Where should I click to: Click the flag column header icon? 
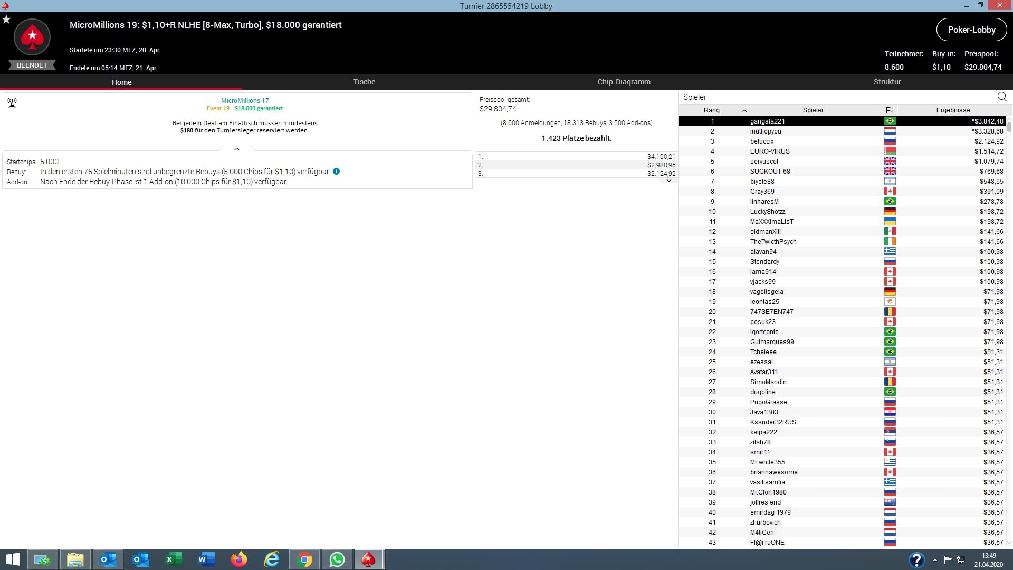pyautogui.click(x=890, y=110)
